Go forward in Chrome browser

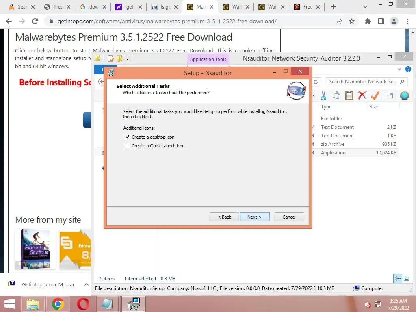(x=22, y=21)
